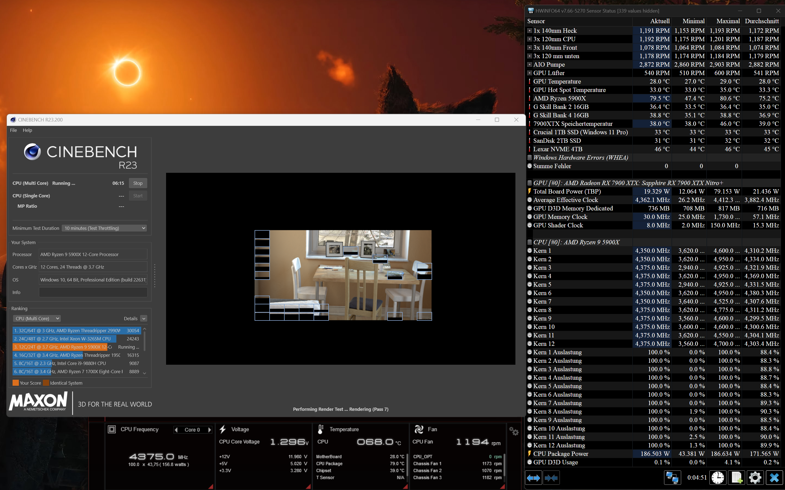Open monitoring panel double-gear settings icon
The width and height of the screenshot is (785, 490).
[x=514, y=431]
